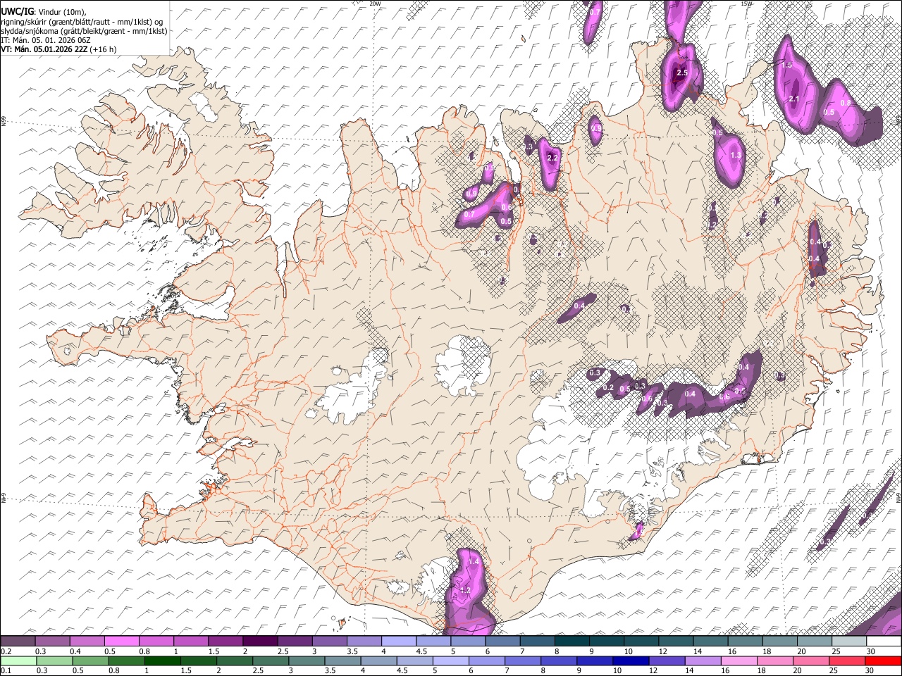Click the deep blue 10 rain legend swatch
Screen dimensions: 902x676
[631, 661]
